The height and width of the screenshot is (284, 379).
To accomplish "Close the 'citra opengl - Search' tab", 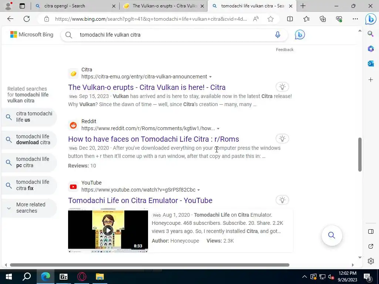I will point(114,6).
